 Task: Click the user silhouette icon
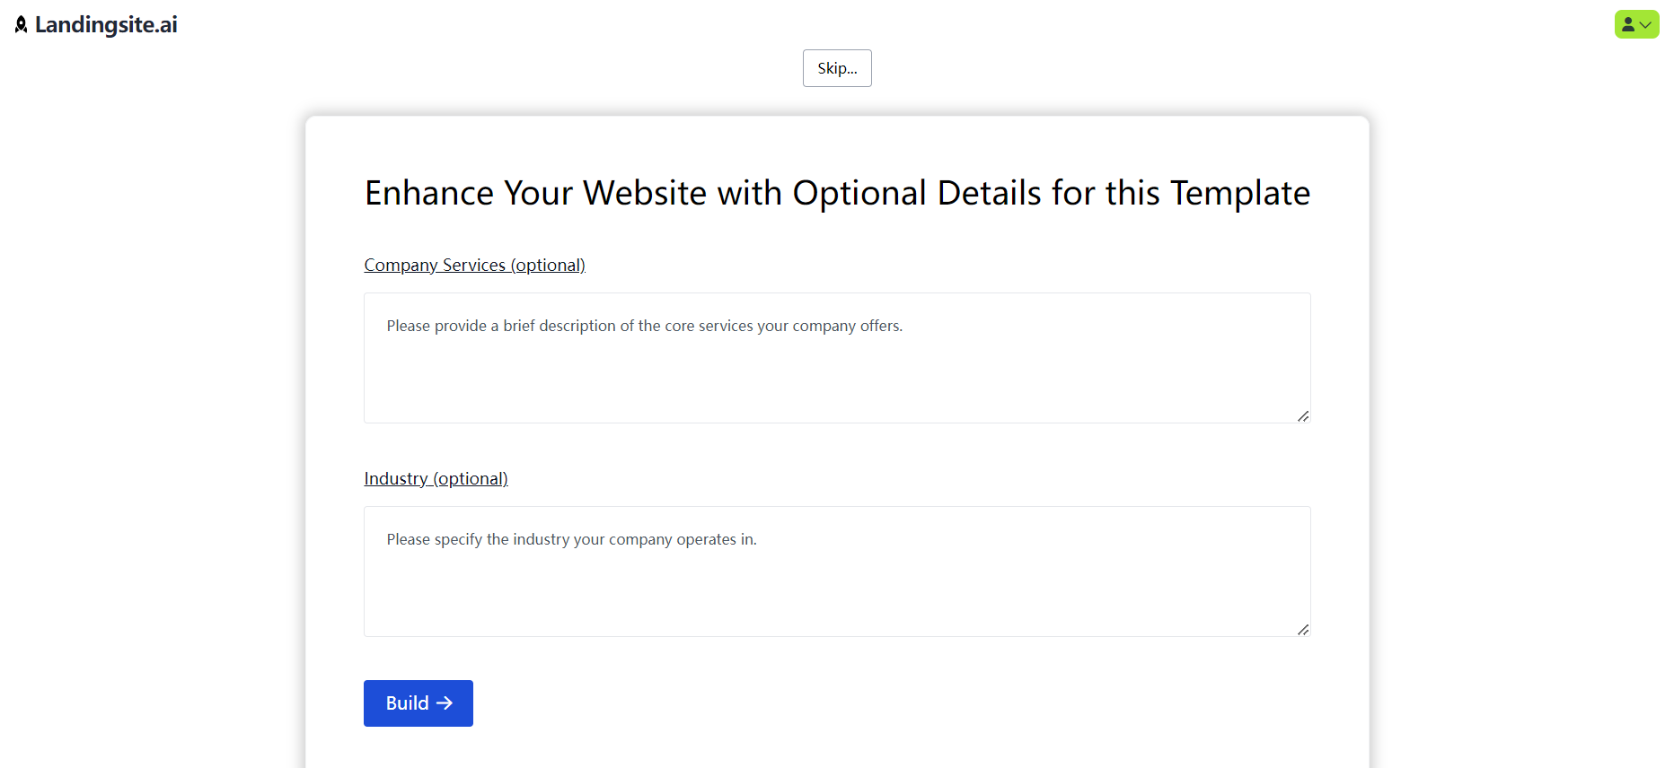pyautogui.click(x=1628, y=24)
